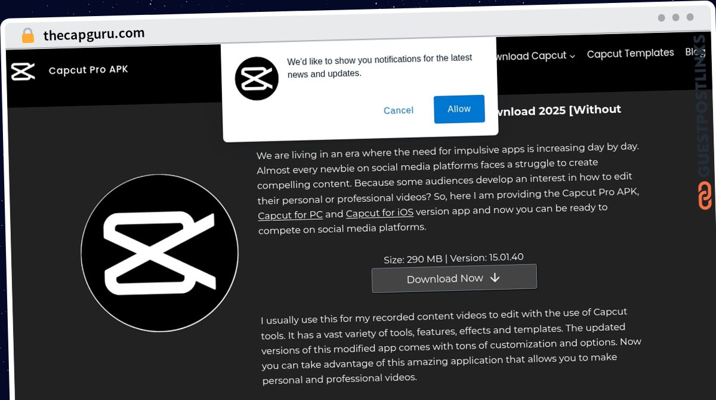
Task: Click the padlock icon beside the URL
Action: pyautogui.click(x=27, y=35)
